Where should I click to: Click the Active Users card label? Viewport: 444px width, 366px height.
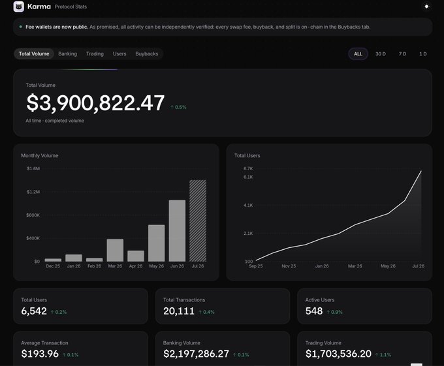point(320,300)
